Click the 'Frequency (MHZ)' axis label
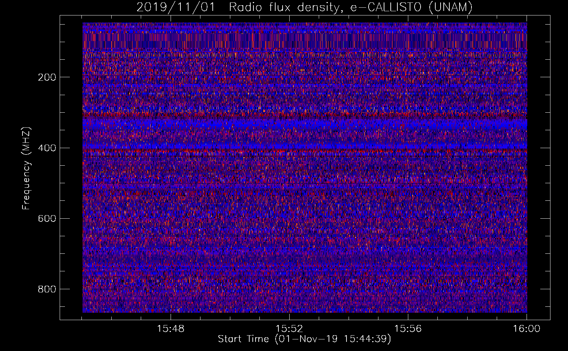Viewport: 568px width, 351px height. 26,168
